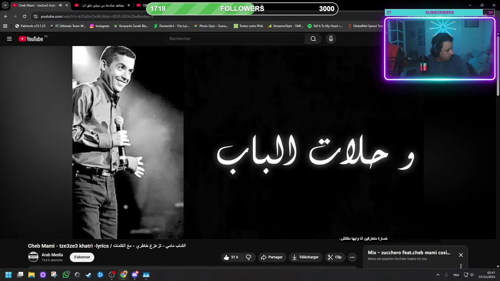Click the Mix - zucchero feat.cheb mami title
The height and width of the screenshot is (281, 500).
coord(409,253)
